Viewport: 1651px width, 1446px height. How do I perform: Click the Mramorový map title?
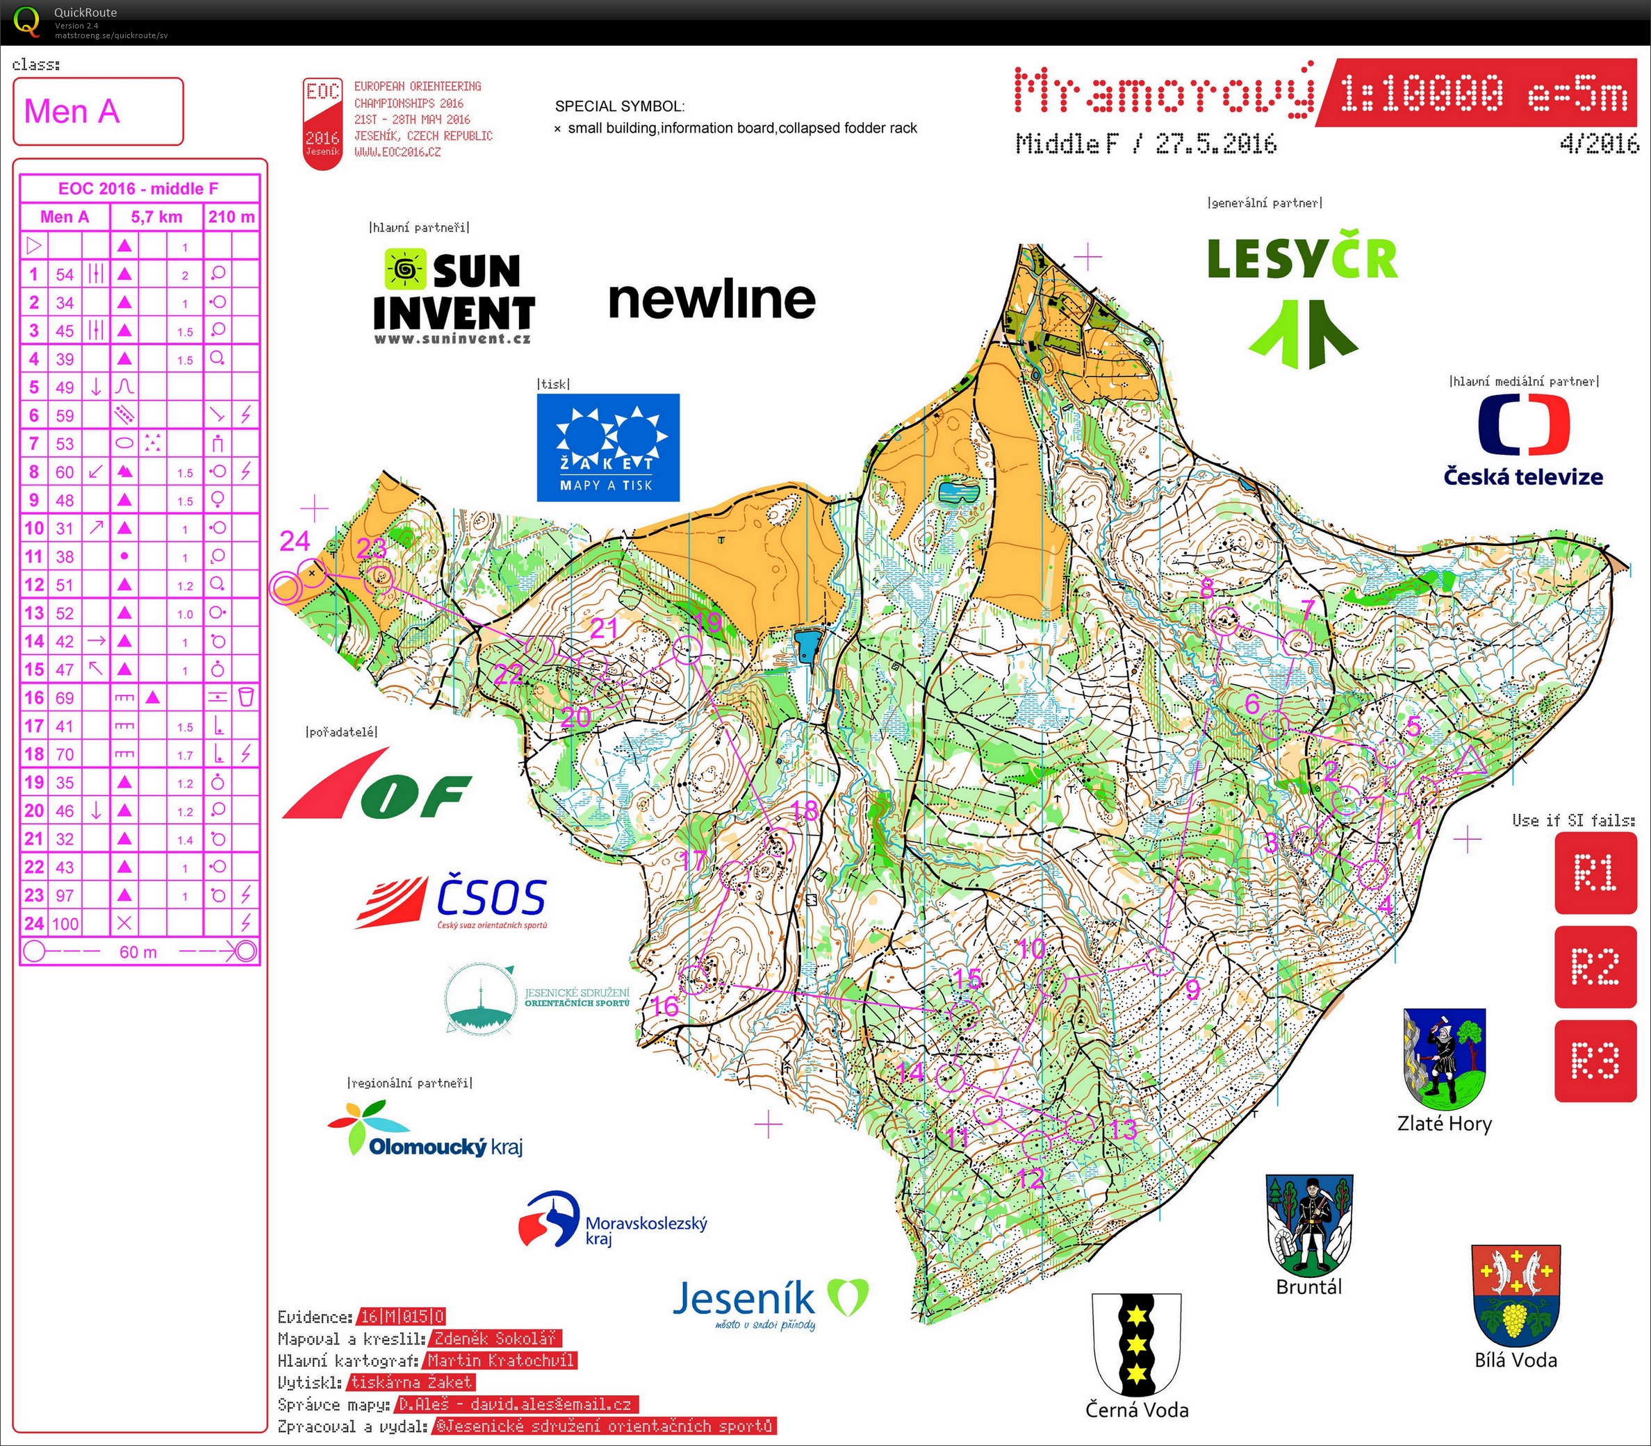click(1164, 90)
